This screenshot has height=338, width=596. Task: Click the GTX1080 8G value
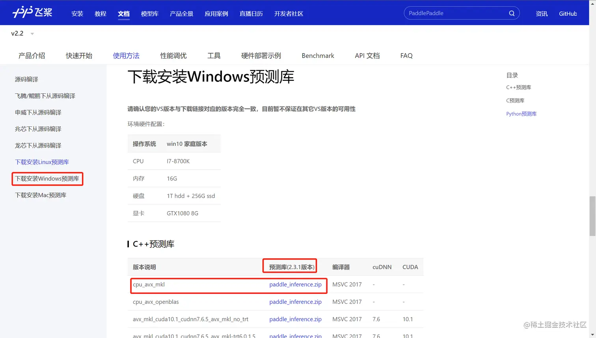click(x=183, y=213)
